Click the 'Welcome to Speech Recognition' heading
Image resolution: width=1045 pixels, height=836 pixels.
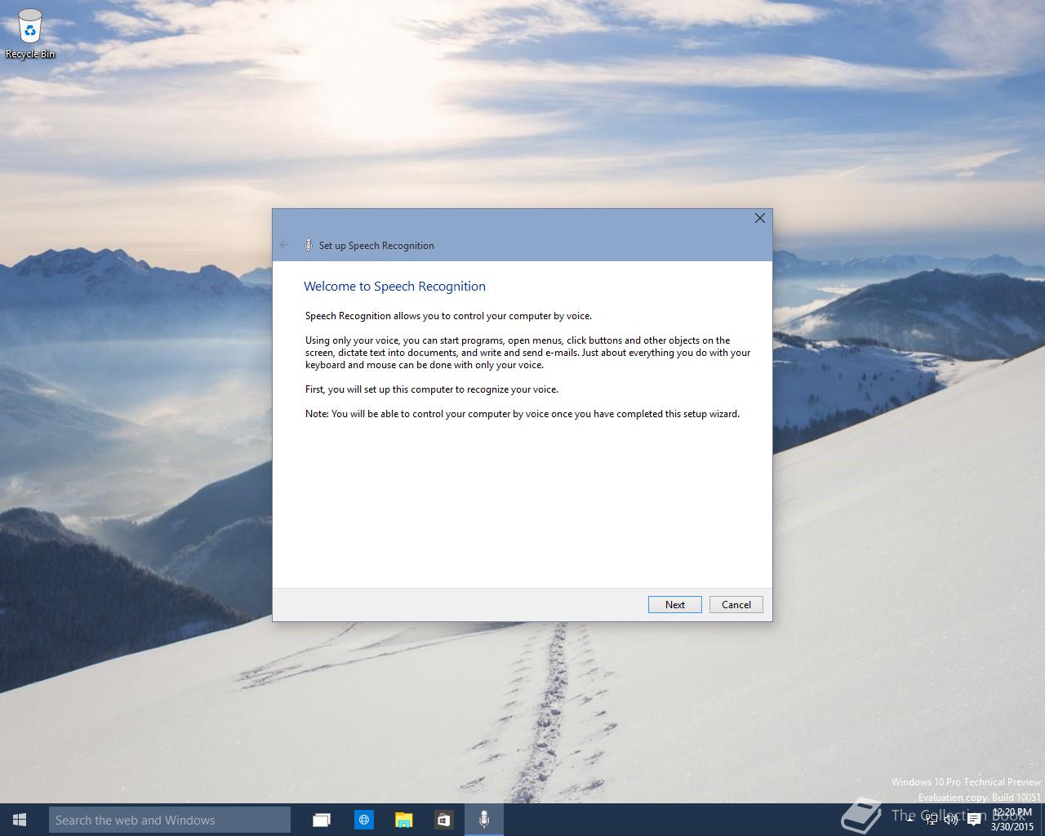[394, 287]
